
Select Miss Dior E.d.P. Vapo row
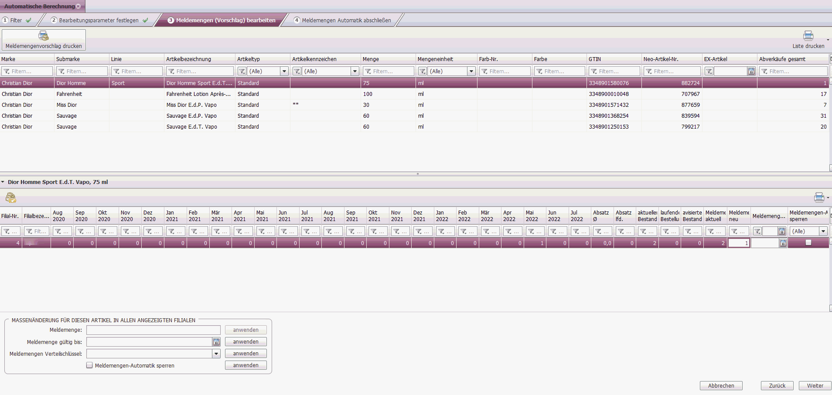click(414, 105)
